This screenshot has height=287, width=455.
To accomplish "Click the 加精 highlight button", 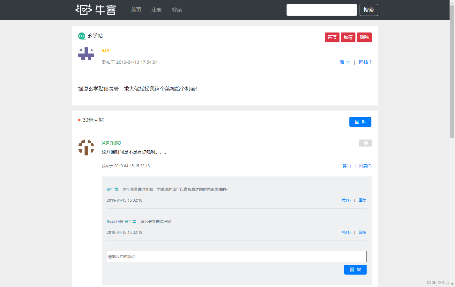I will click(x=348, y=37).
